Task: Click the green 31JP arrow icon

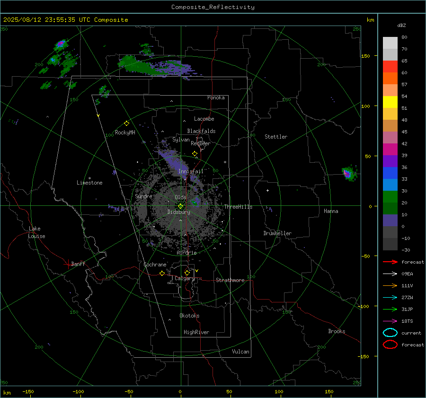Action: coord(390,309)
